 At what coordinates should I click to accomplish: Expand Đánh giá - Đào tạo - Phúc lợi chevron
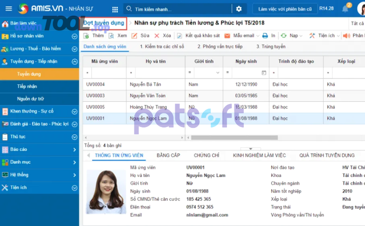75,124
